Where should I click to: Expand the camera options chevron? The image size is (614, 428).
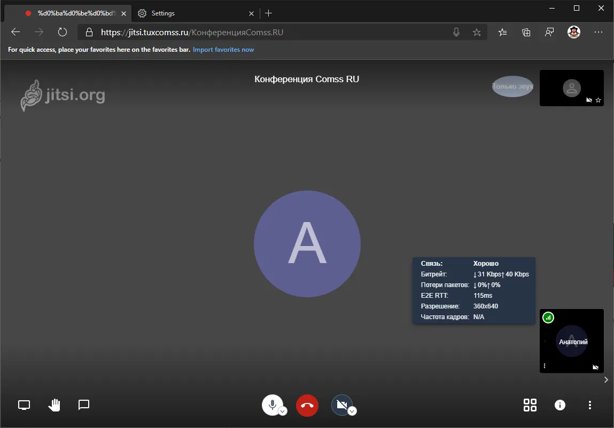(352, 411)
